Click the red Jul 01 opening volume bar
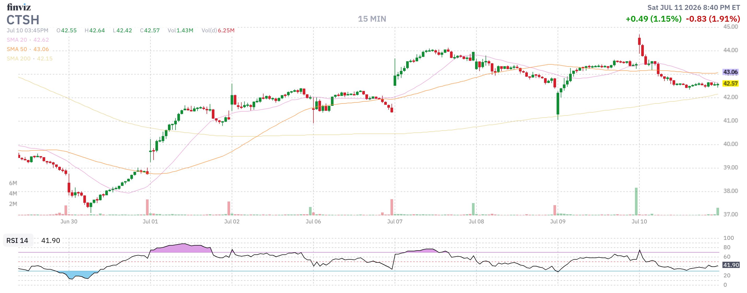Viewport: 747px width, 293px height. click(147, 207)
